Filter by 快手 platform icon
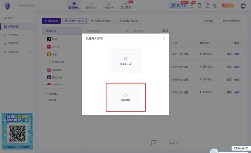251x153 pixels. [49, 54]
